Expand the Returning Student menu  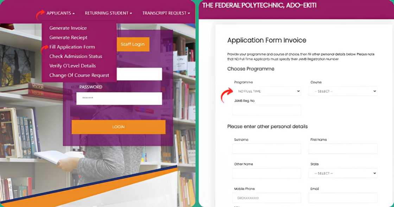coord(108,13)
